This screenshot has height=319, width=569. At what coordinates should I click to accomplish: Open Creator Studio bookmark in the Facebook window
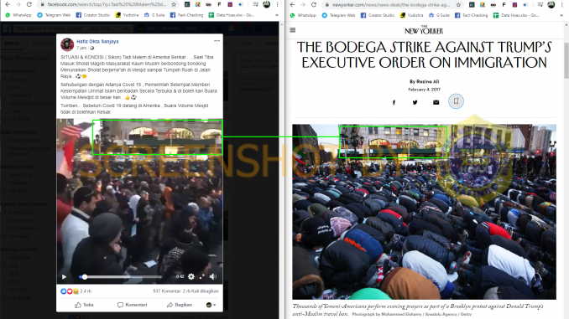click(93, 15)
